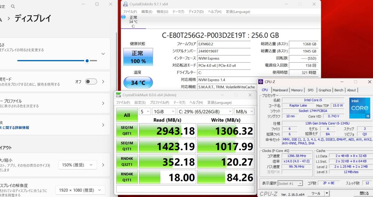
Task: Select the All test button in CrystalDiskMark
Action: click(127, 115)
